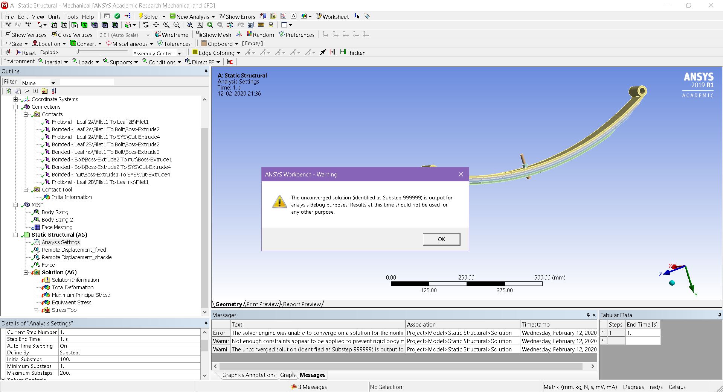Select Remote Displacement_shackle tree item
Screen dimensions: 723x392
pyautogui.click(x=77, y=257)
